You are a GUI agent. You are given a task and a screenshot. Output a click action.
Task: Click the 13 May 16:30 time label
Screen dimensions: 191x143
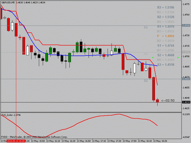click(x=68, y=141)
